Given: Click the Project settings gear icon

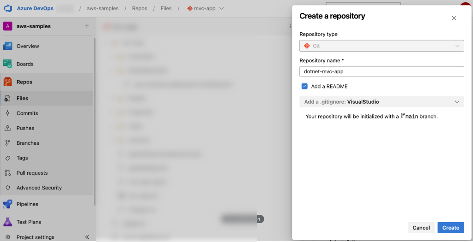Looking at the screenshot, I should point(8,237).
